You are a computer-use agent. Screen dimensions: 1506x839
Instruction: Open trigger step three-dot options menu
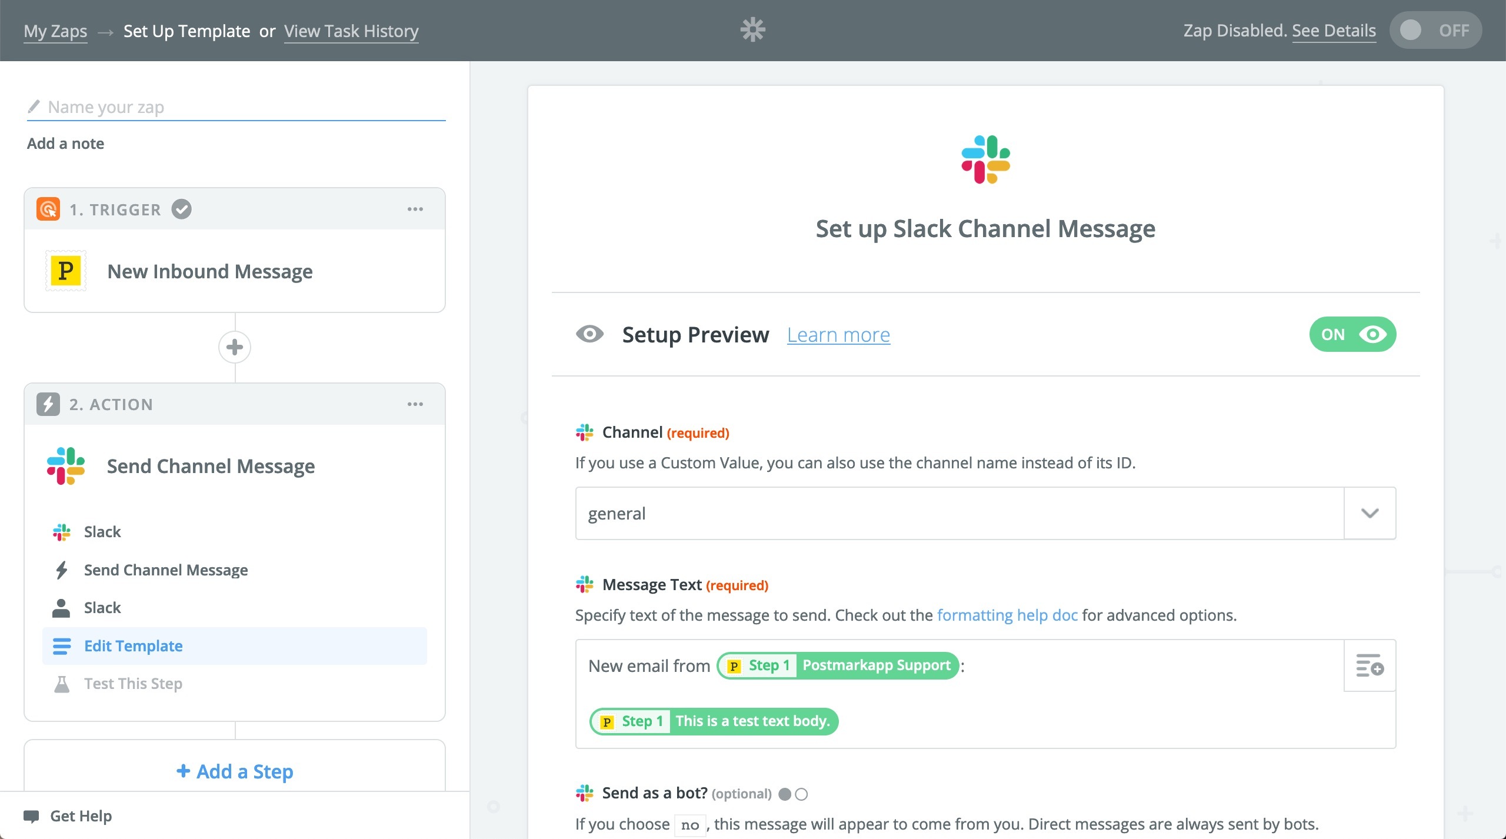pyautogui.click(x=415, y=209)
